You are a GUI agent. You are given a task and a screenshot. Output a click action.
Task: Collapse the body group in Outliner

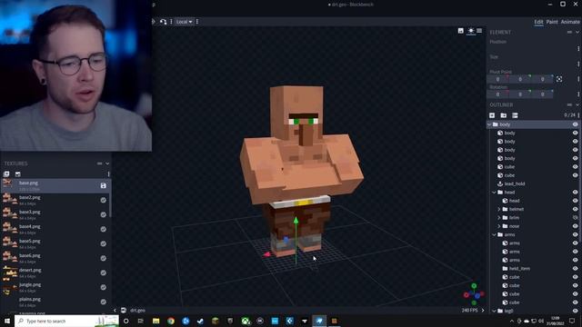point(489,124)
